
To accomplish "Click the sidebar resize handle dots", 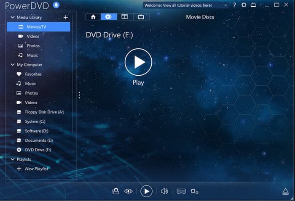I will 79,95.
